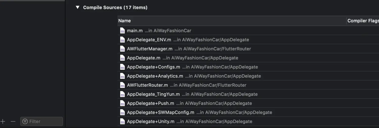This screenshot has width=379, height=128.
Task: Click the filter icon in the Filter field
Action: 25,121
